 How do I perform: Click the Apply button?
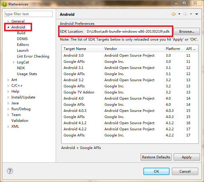(186, 157)
